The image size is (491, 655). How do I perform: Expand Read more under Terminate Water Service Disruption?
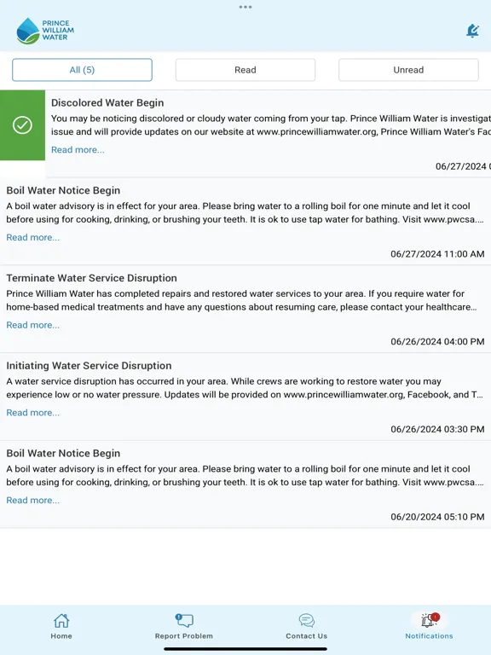pos(33,325)
